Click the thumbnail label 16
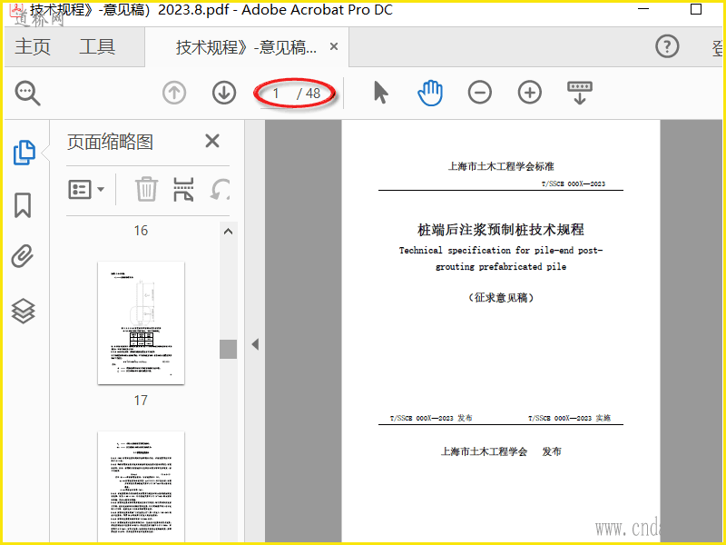The width and height of the screenshot is (726, 545). point(141,231)
